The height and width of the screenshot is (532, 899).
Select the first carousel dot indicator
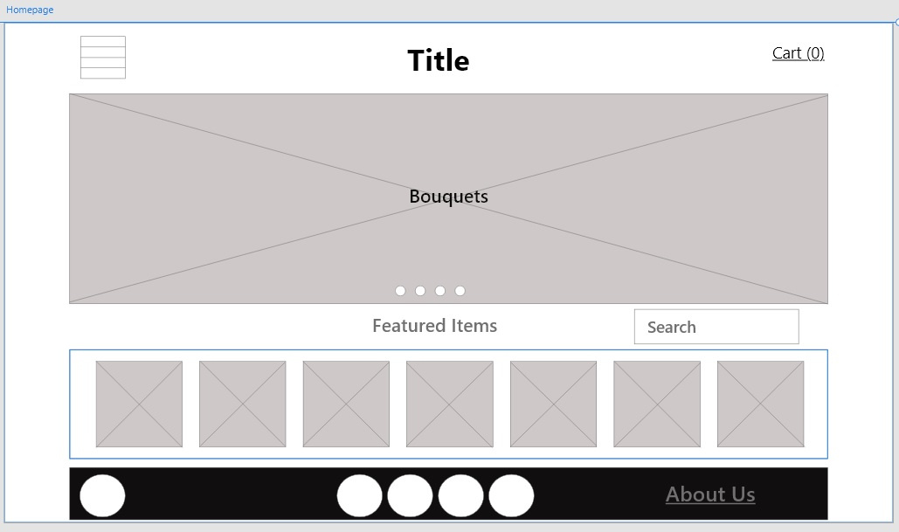(400, 291)
